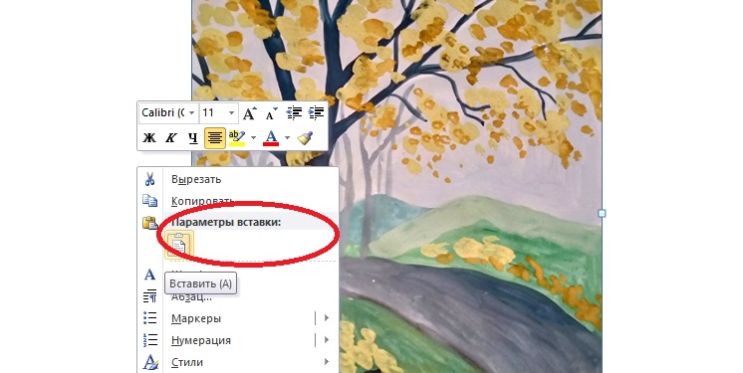Viewport: 743px width, 373px height.
Task: Decrease indent with mini toolbar icon
Action: [294, 113]
